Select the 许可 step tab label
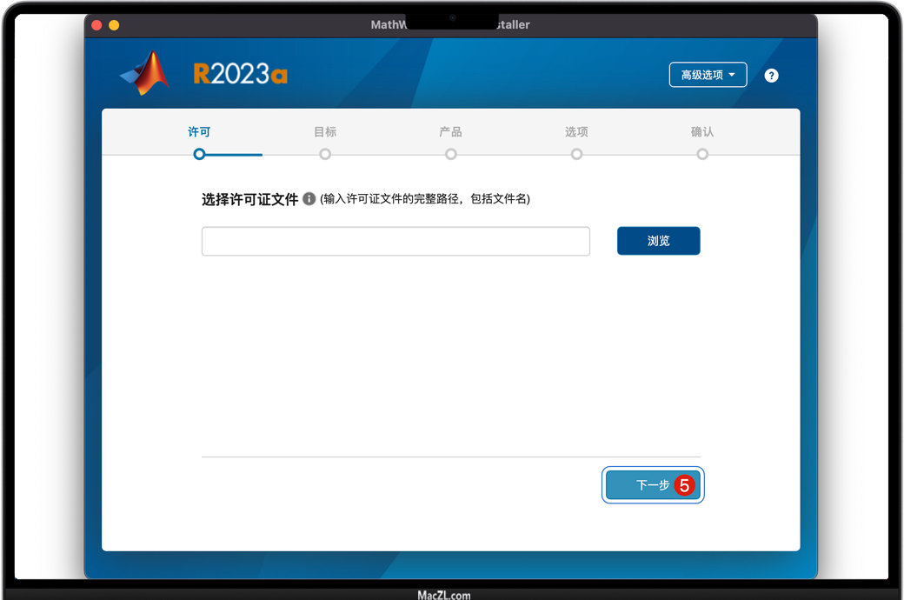Screen dimensions: 904x600 [x=199, y=132]
